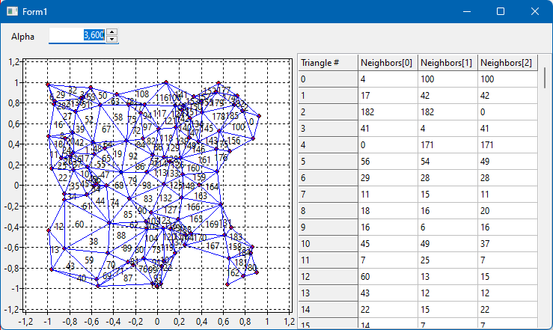Click Neighbors[0] cell showing 56
The width and height of the screenshot is (553, 330).
[x=388, y=162]
